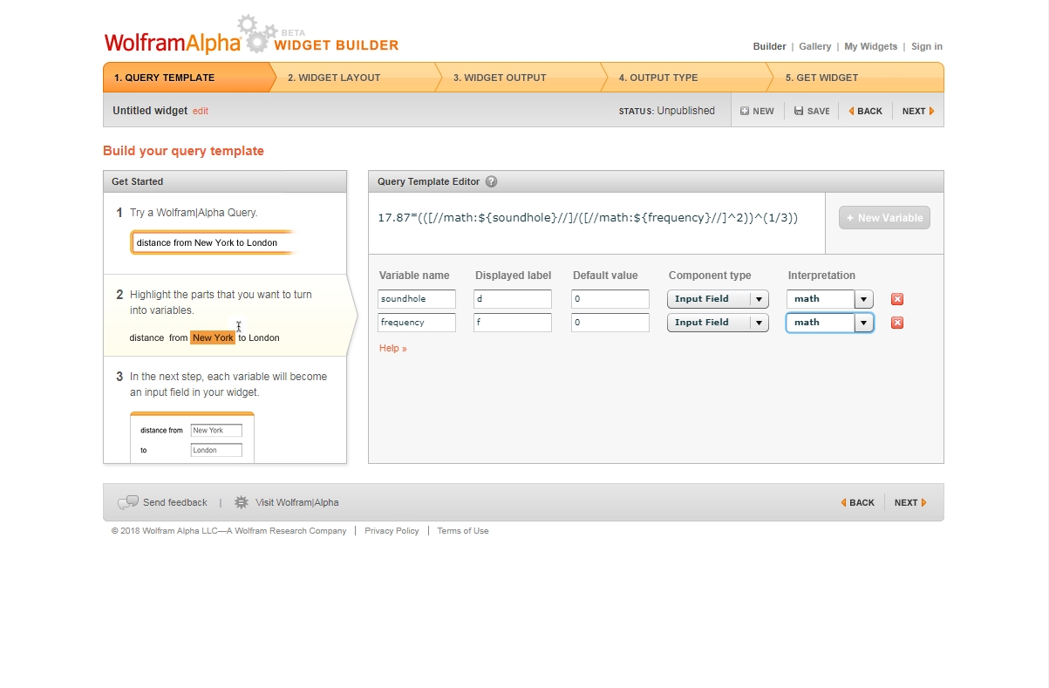Click the 'STATUS: Unpublished' text
This screenshot has width=1049, height=688.
[666, 111]
